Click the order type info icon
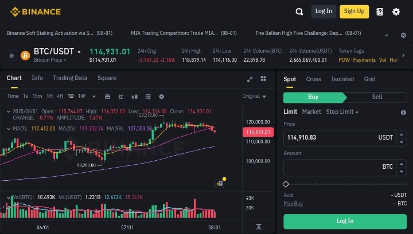The height and width of the screenshot is (234, 413). click(x=403, y=112)
